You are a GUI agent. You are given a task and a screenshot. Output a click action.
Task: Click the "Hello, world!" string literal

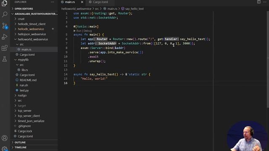(94, 79)
